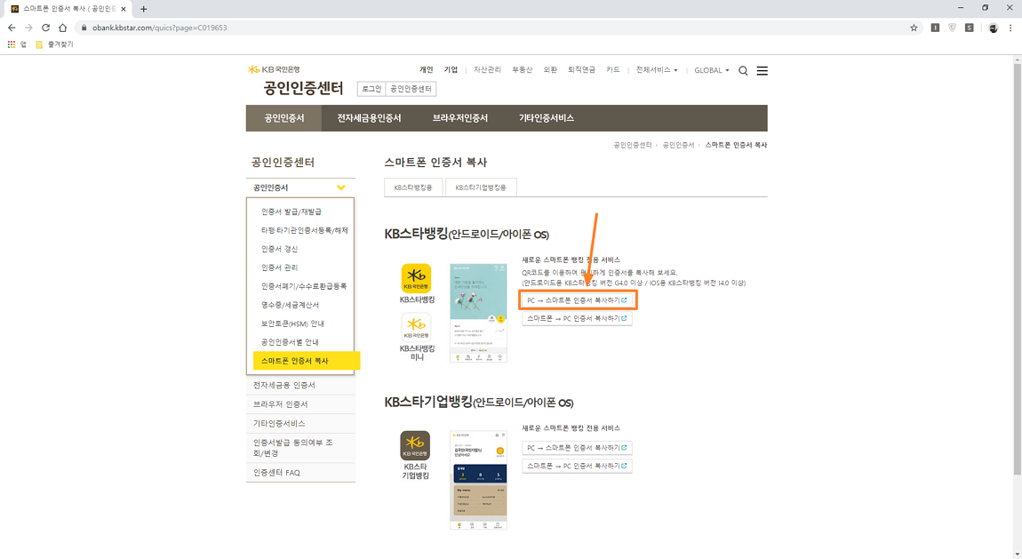Expand 브라우저 인증서 sidebar item
This screenshot has width=1022, height=559.
(300, 404)
